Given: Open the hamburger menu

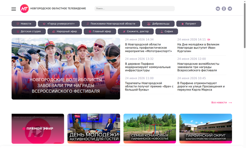Looking at the screenshot, I should [x=14, y=9].
